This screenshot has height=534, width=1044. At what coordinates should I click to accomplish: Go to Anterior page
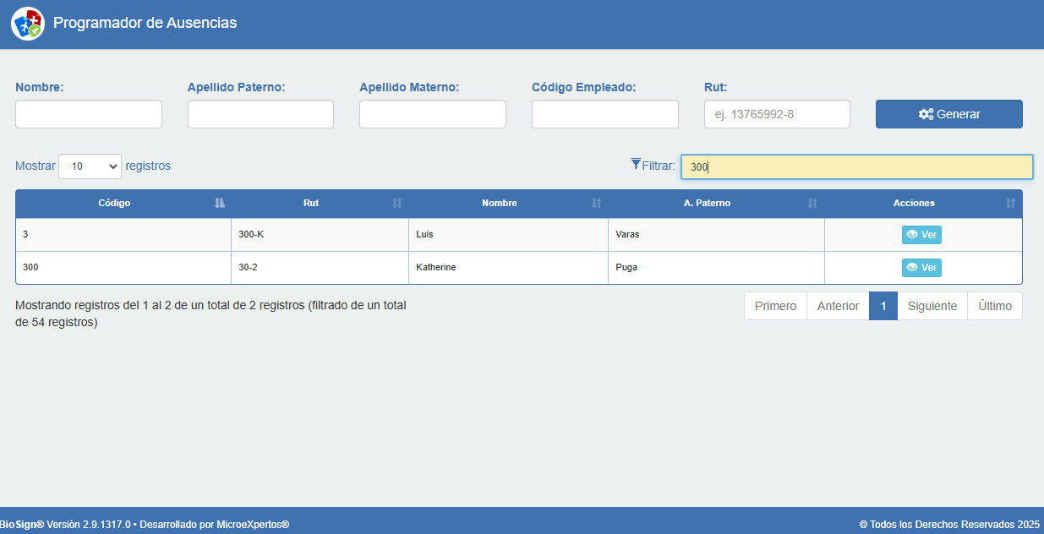coord(838,306)
